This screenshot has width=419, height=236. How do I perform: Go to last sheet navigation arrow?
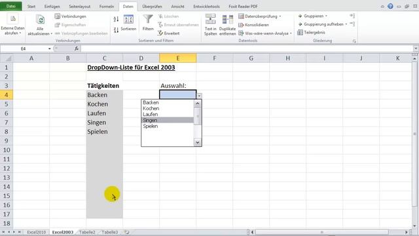pos(20,232)
